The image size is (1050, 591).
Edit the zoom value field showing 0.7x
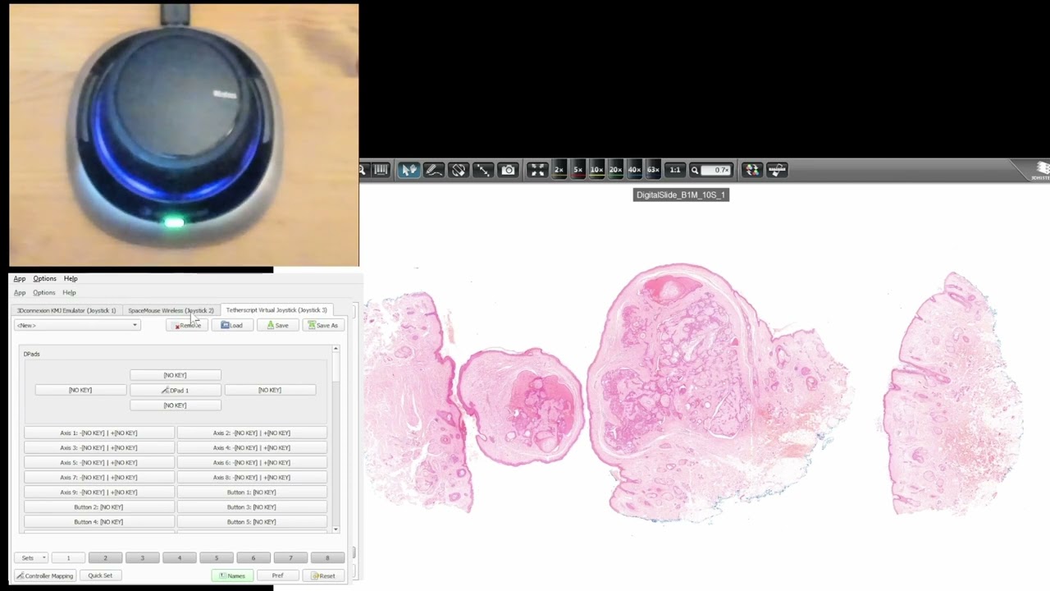(717, 170)
